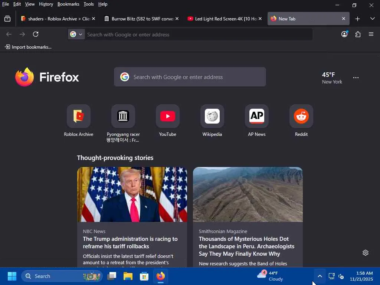The height and width of the screenshot is (285, 380).
Task: Close the Burrow Blitz tab
Action: pos(177,19)
